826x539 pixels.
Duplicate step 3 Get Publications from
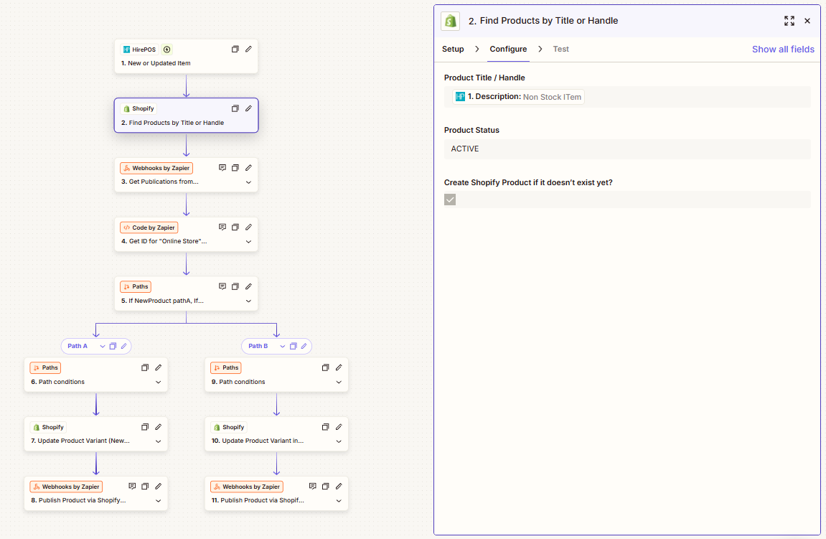click(x=235, y=167)
